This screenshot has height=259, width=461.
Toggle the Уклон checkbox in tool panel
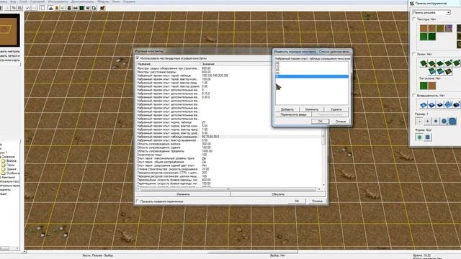click(414, 54)
